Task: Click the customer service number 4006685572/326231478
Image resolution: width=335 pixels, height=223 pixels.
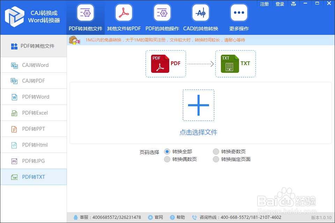Action: pyautogui.click(x=117, y=217)
